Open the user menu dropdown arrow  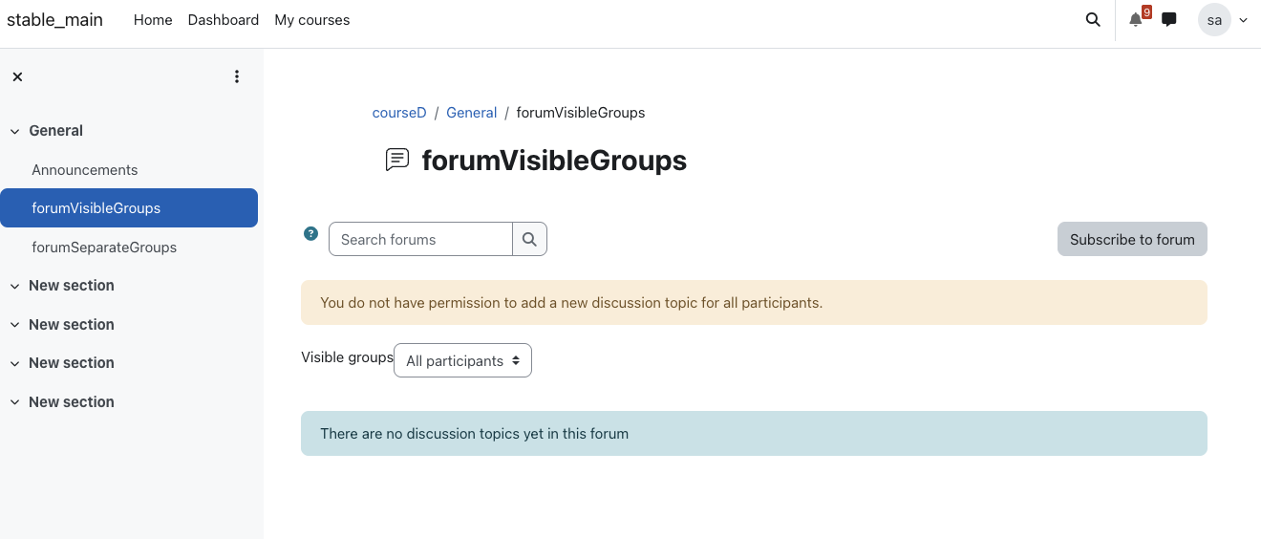[1243, 20]
